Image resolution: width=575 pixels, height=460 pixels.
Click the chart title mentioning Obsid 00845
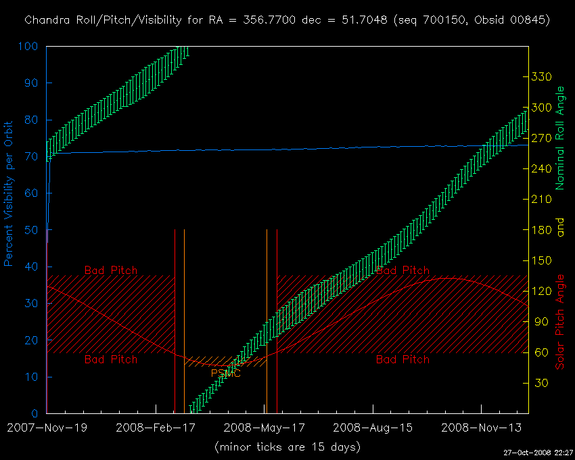(287, 20)
